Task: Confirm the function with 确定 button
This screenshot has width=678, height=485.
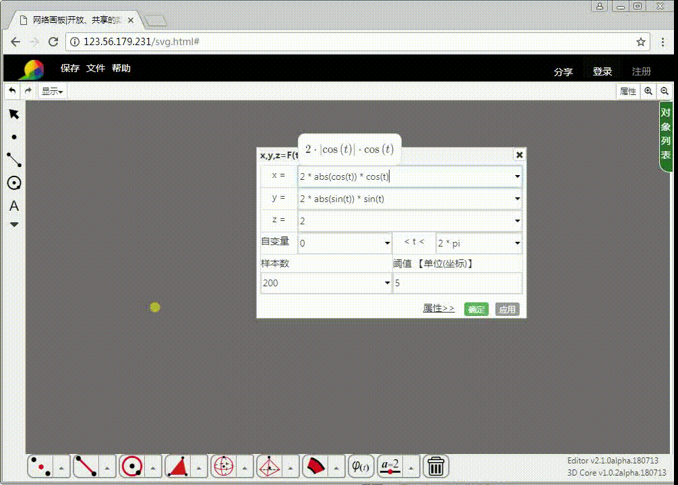Action: click(x=476, y=309)
